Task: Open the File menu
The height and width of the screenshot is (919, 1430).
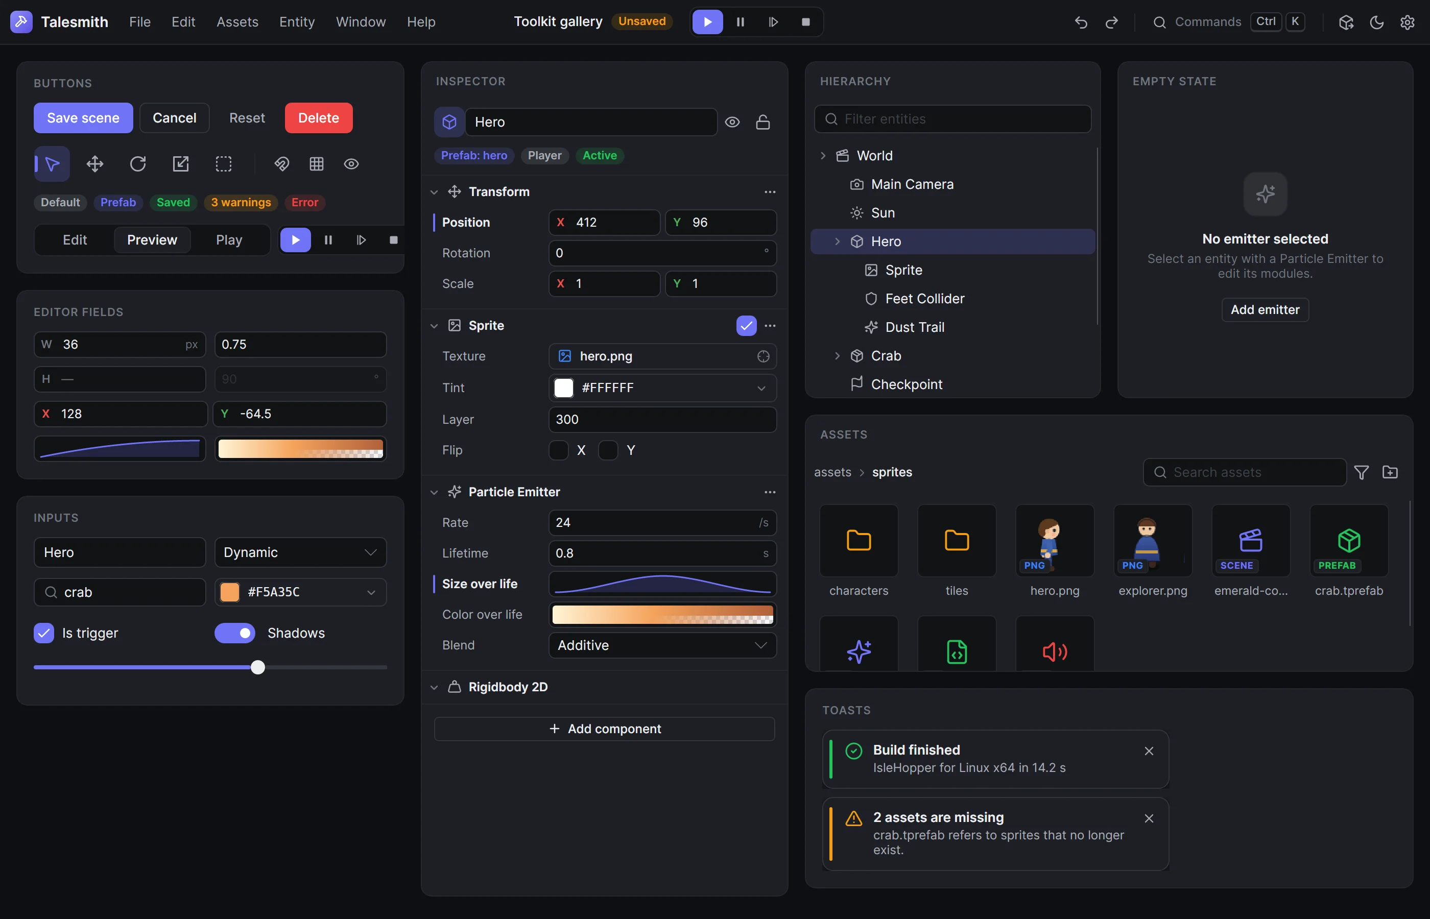Action: tap(139, 22)
